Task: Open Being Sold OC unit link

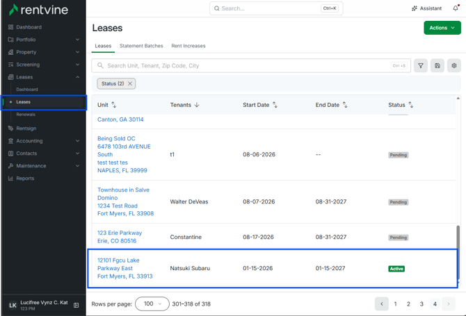Action: click(124, 154)
